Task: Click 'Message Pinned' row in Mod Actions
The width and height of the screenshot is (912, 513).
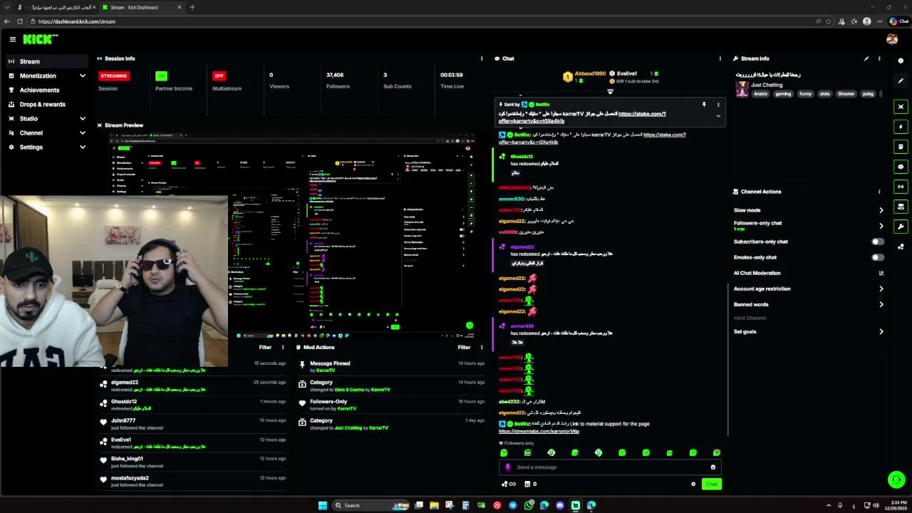Action: tap(390, 366)
